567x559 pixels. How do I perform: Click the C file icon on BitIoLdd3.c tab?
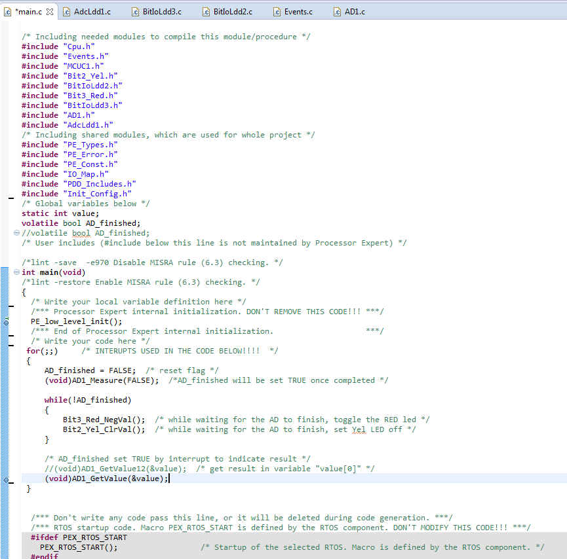pos(135,12)
